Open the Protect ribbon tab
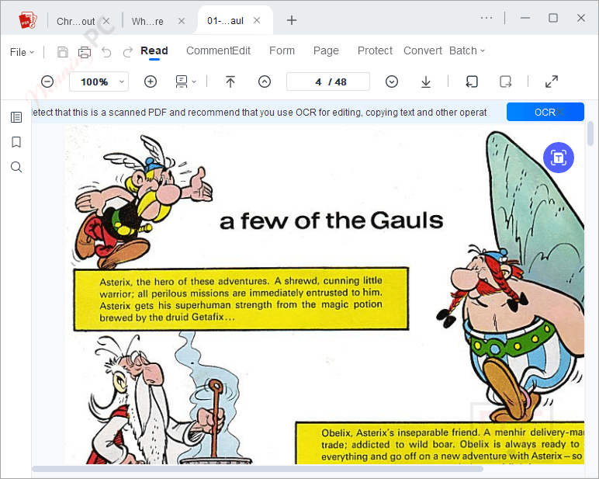Viewport: 599px width, 479px height. pyautogui.click(x=375, y=50)
